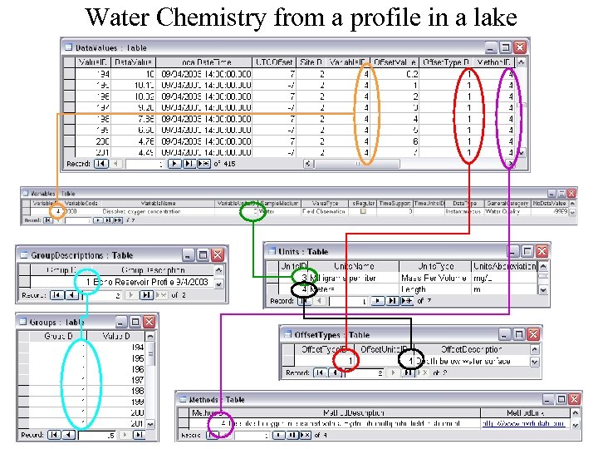Select the UTCOffset column header
Screen dimensions: 598x449
click(273, 62)
